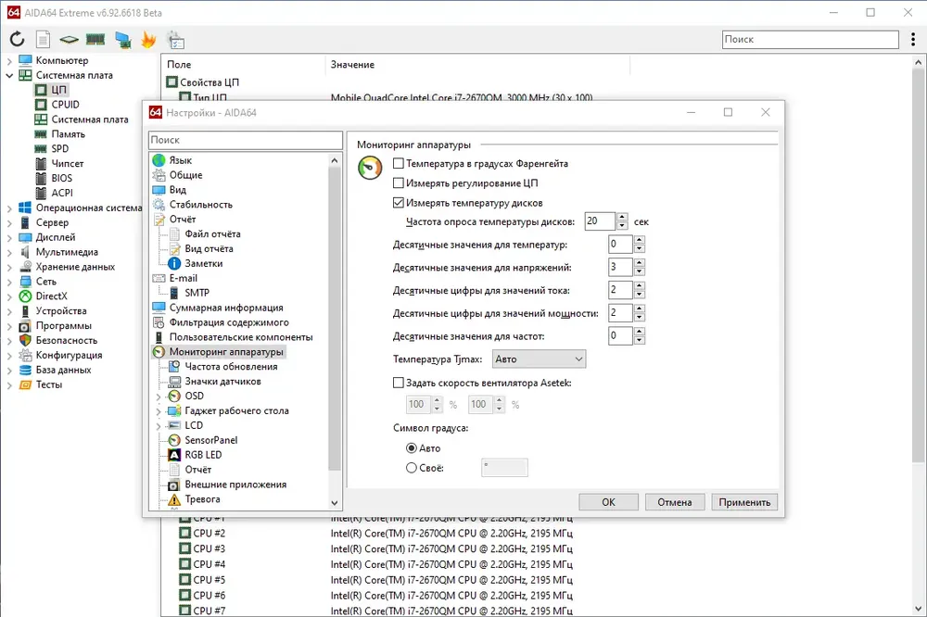Image resolution: width=927 pixels, height=617 pixels.
Task: Click the Применить button
Action: click(x=744, y=502)
